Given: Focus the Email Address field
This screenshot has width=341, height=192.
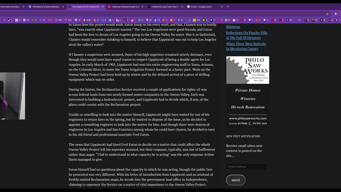Looking at the screenshot, I should pos(246,166).
